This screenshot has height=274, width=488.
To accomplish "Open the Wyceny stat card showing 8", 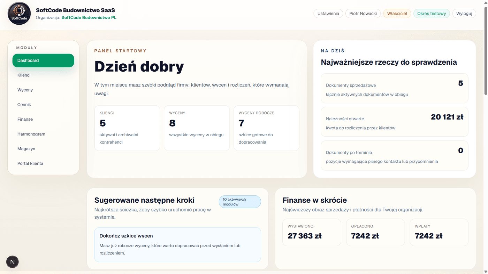I will click(197, 128).
